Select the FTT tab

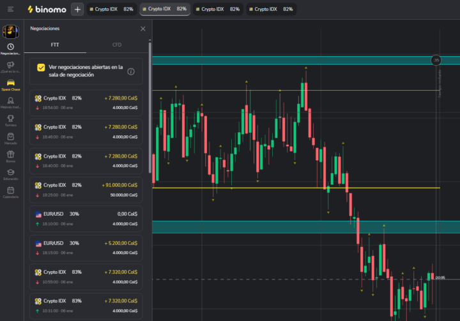click(55, 45)
